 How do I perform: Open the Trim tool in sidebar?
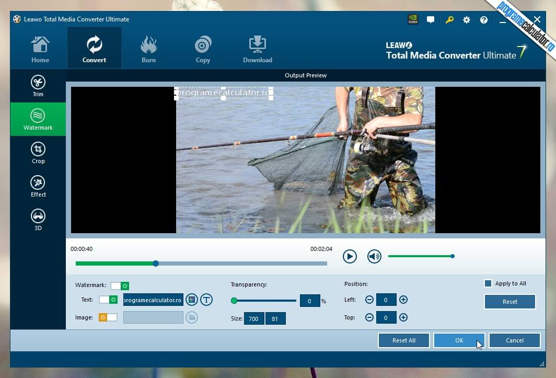tap(38, 86)
